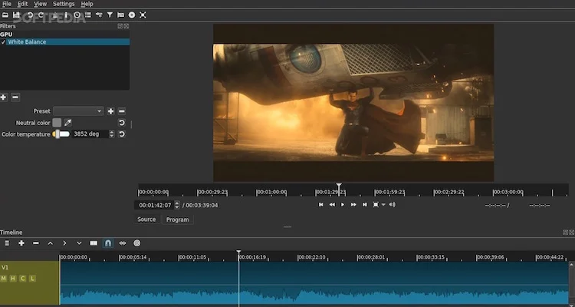Overwrite clip with down-chevron icon
Image resolution: width=575 pixels, height=307 pixels.
point(79,243)
